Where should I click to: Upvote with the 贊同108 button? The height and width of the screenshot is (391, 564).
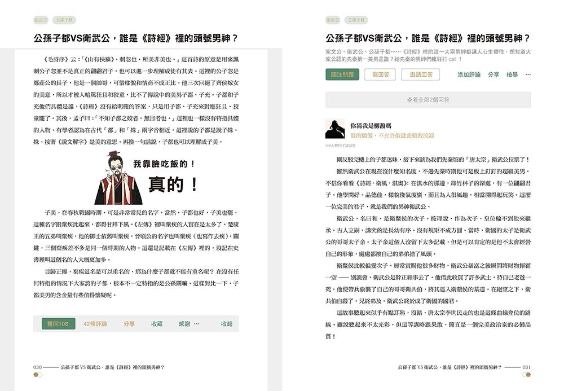pyautogui.click(x=58, y=324)
